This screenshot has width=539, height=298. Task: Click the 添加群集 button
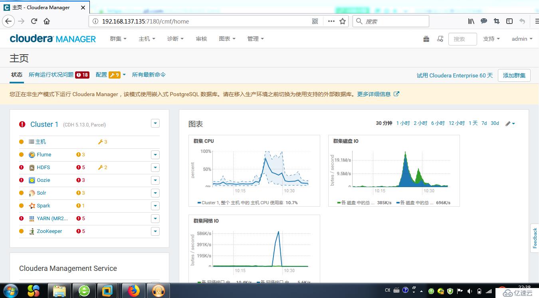[x=514, y=75]
